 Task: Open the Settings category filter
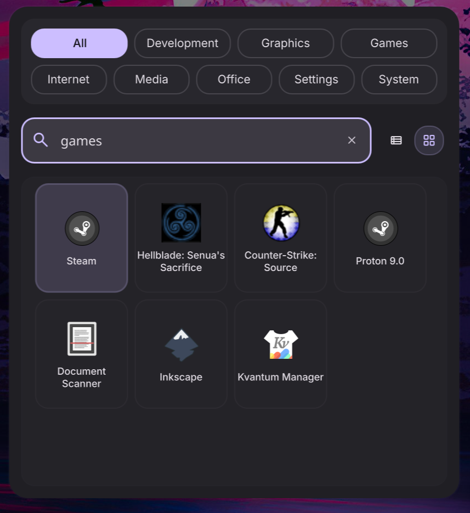click(x=316, y=79)
